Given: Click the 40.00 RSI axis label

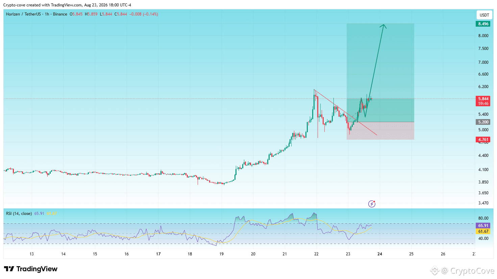Looking at the screenshot, I should 483,239.
